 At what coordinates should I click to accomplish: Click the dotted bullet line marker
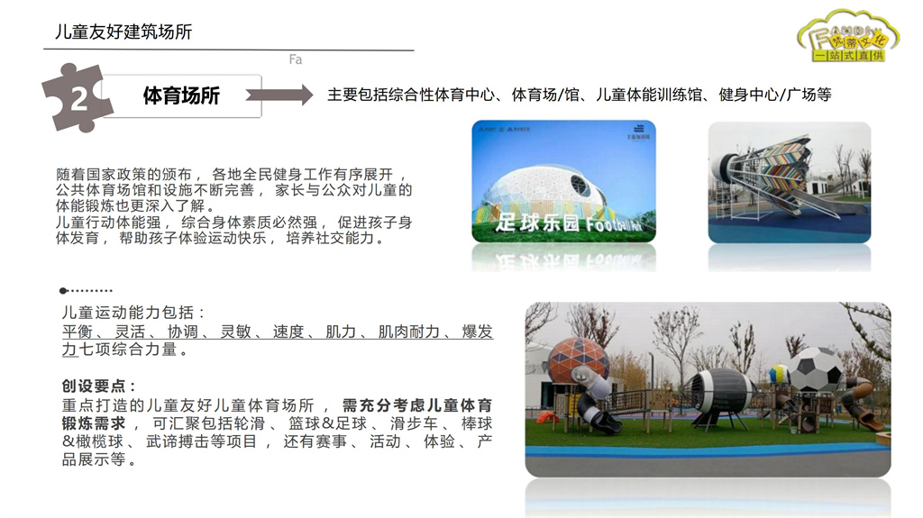click(x=86, y=291)
